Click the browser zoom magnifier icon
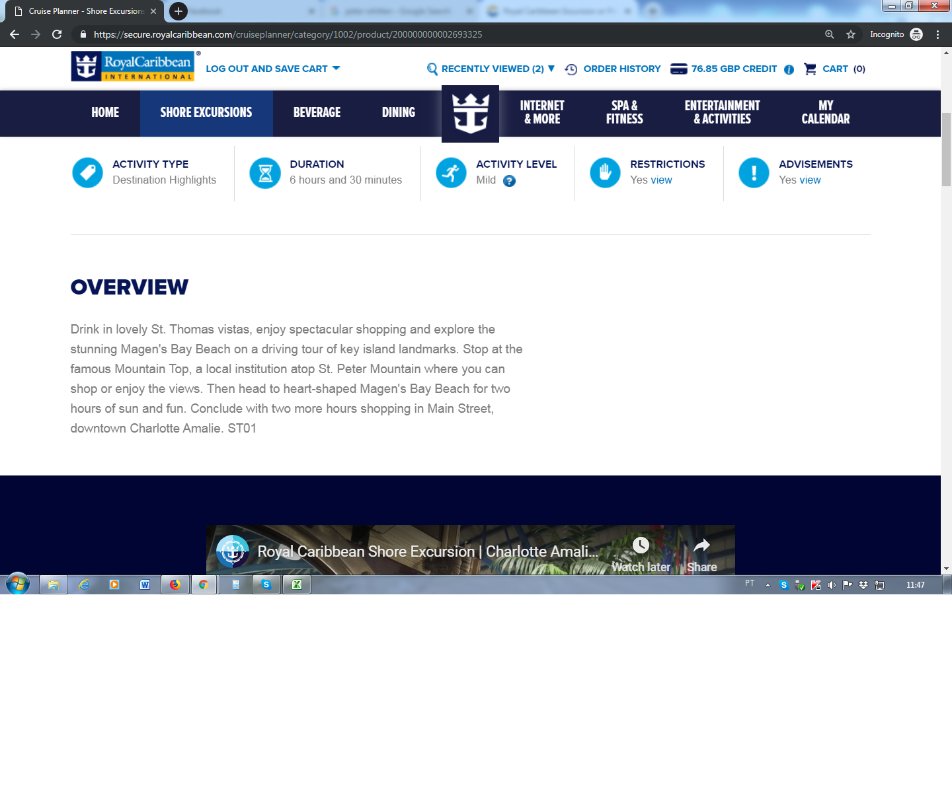The width and height of the screenshot is (952, 805). click(829, 34)
